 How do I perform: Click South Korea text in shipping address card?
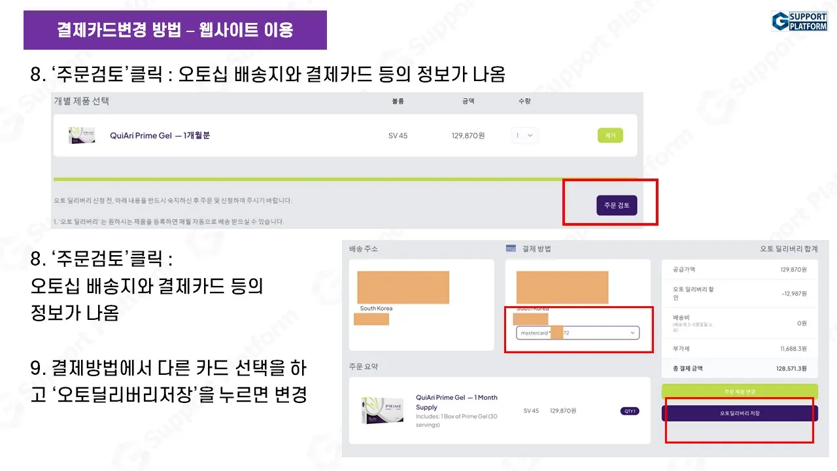376,308
